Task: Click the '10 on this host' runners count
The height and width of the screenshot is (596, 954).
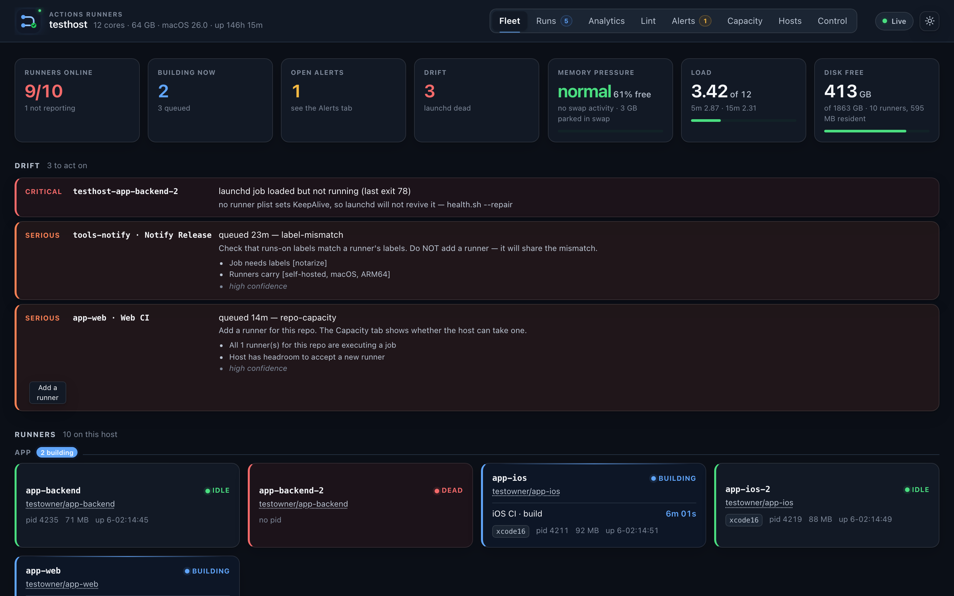Action: point(90,434)
